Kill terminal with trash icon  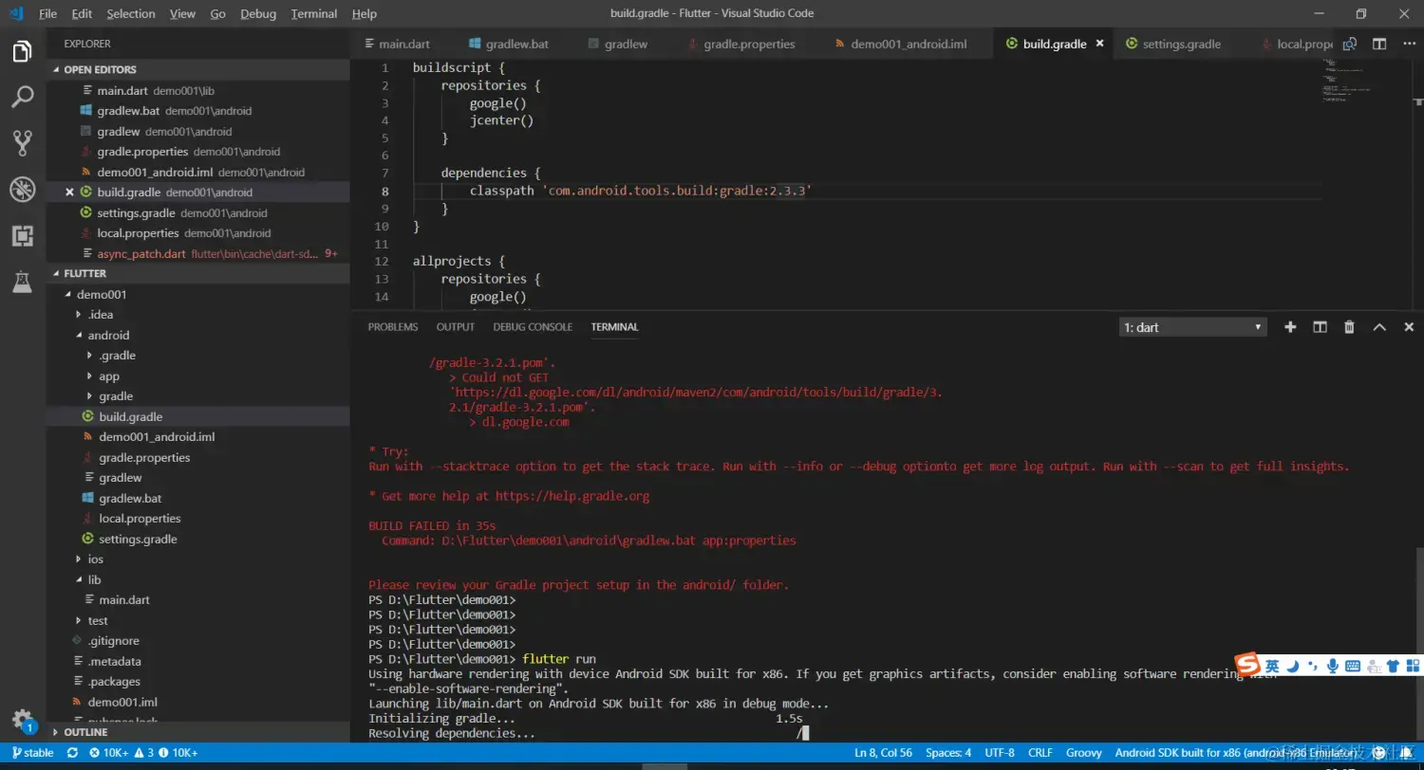1349,327
